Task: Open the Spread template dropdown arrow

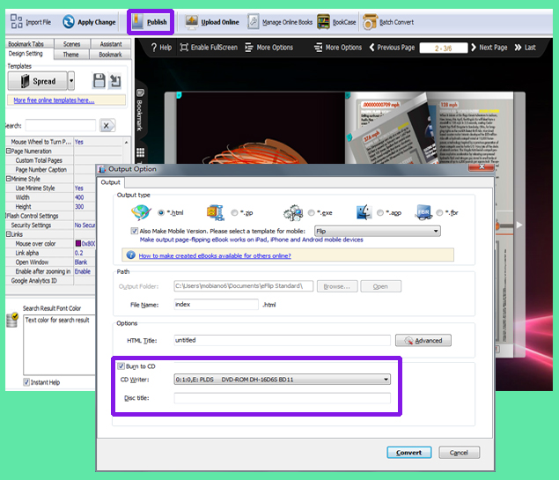Action: point(71,81)
